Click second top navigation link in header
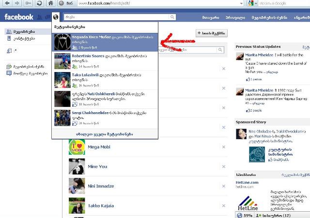 point(235,17)
